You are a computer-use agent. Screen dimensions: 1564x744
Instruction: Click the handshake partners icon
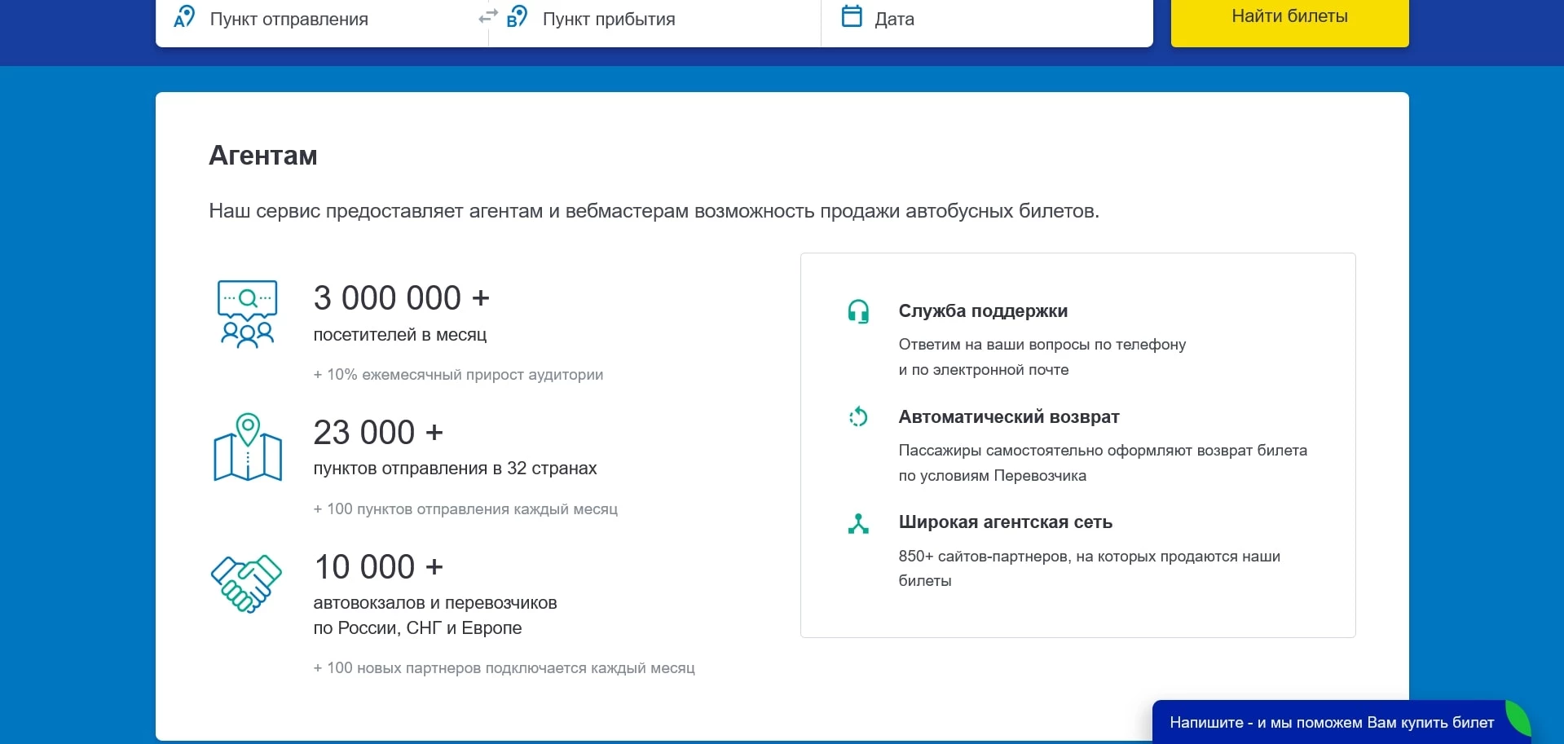246,583
